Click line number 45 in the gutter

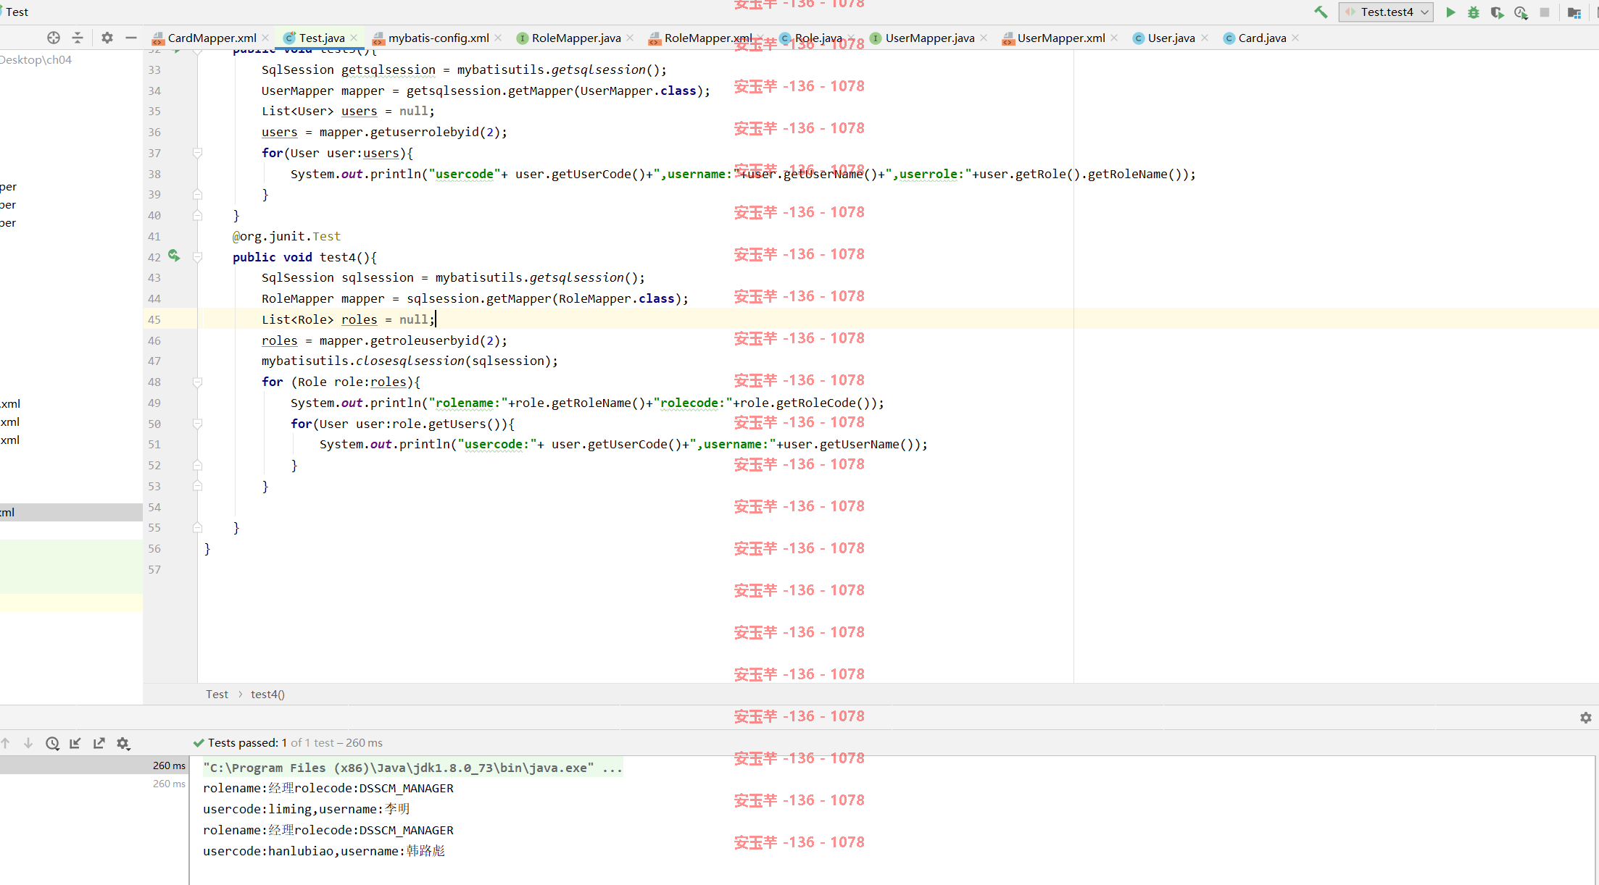click(154, 319)
